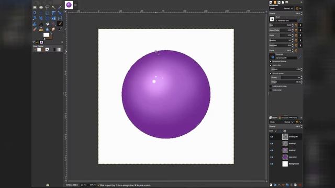The height and width of the screenshot is (188, 335).
Task: Select the Eraser tool
Action: 35,29
